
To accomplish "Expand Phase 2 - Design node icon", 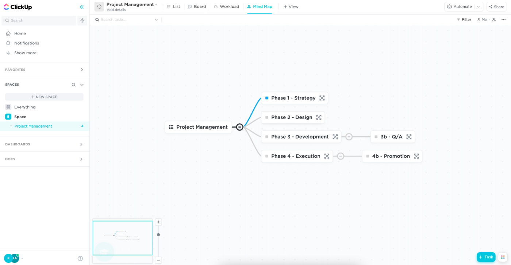I will 319,117.
